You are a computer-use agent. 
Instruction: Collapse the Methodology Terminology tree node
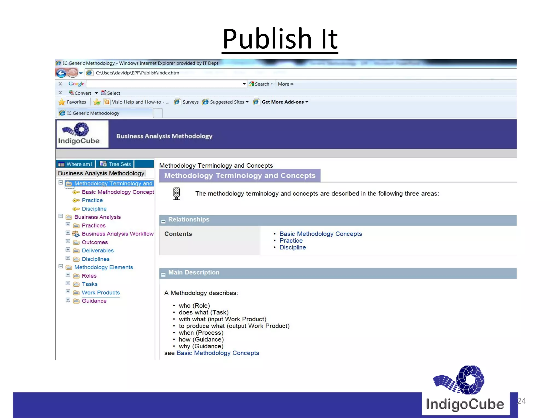(61, 183)
